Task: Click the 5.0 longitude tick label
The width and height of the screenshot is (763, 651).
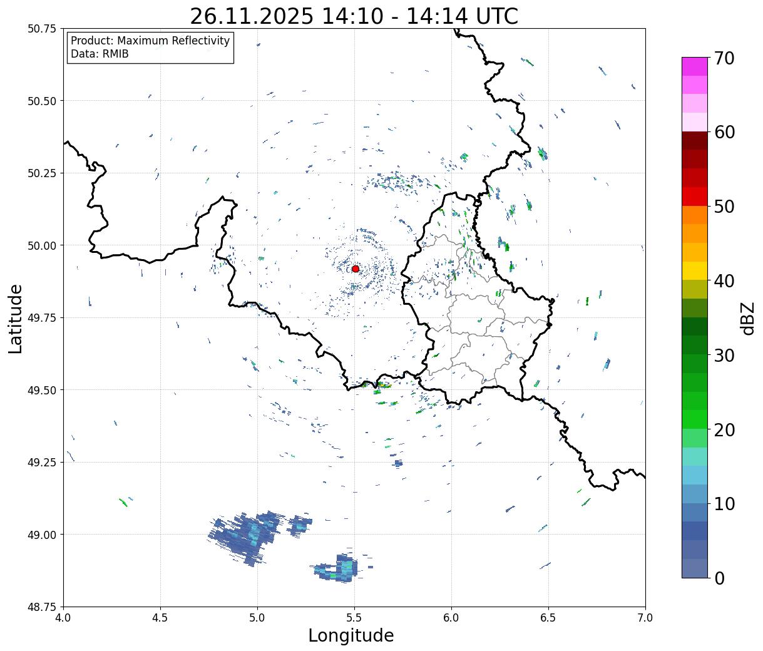Action: (x=257, y=618)
